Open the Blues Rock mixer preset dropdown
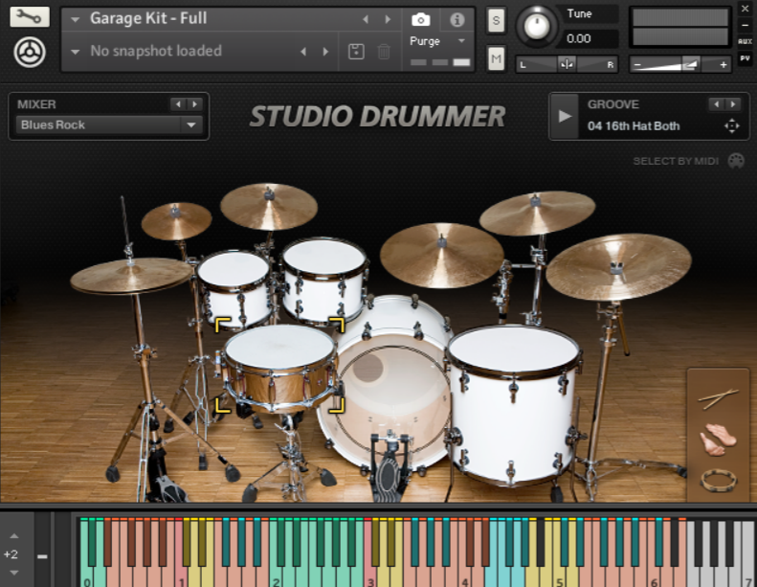 click(107, 125)
